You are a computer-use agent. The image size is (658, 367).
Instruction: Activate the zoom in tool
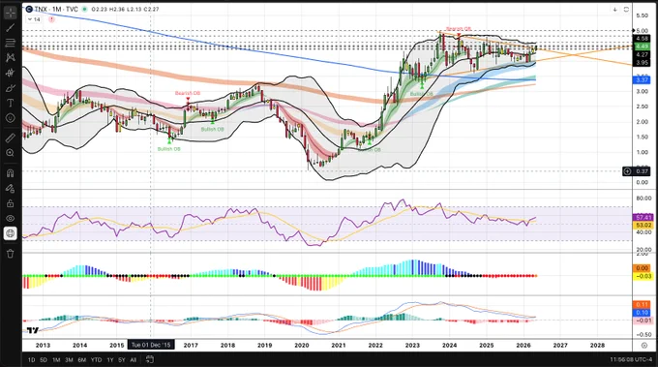[x=10, y=153]
